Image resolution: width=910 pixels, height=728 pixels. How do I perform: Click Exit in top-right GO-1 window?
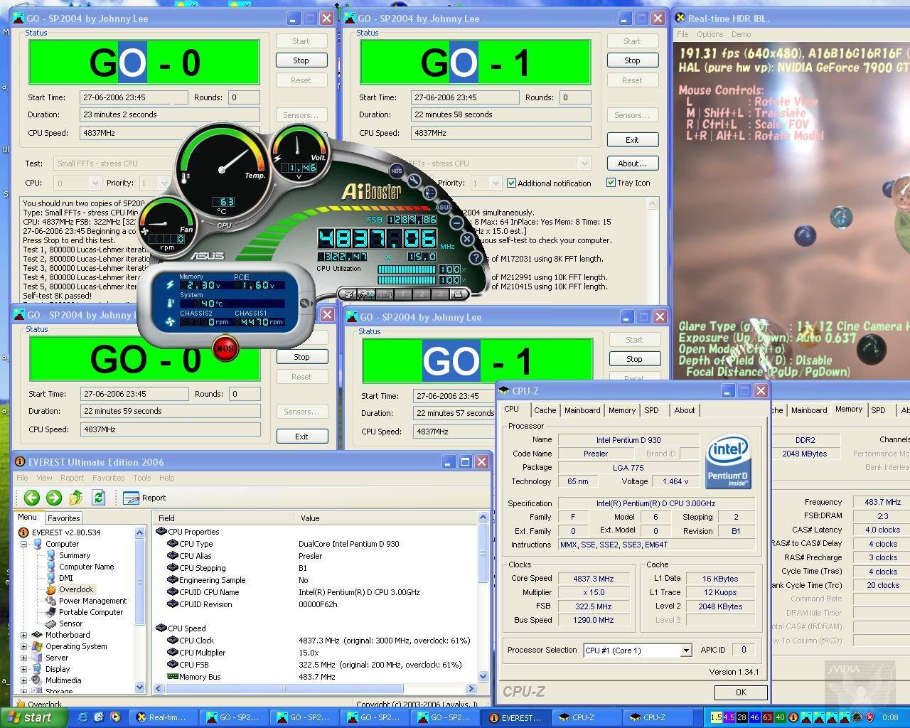[x=632, y=140]
